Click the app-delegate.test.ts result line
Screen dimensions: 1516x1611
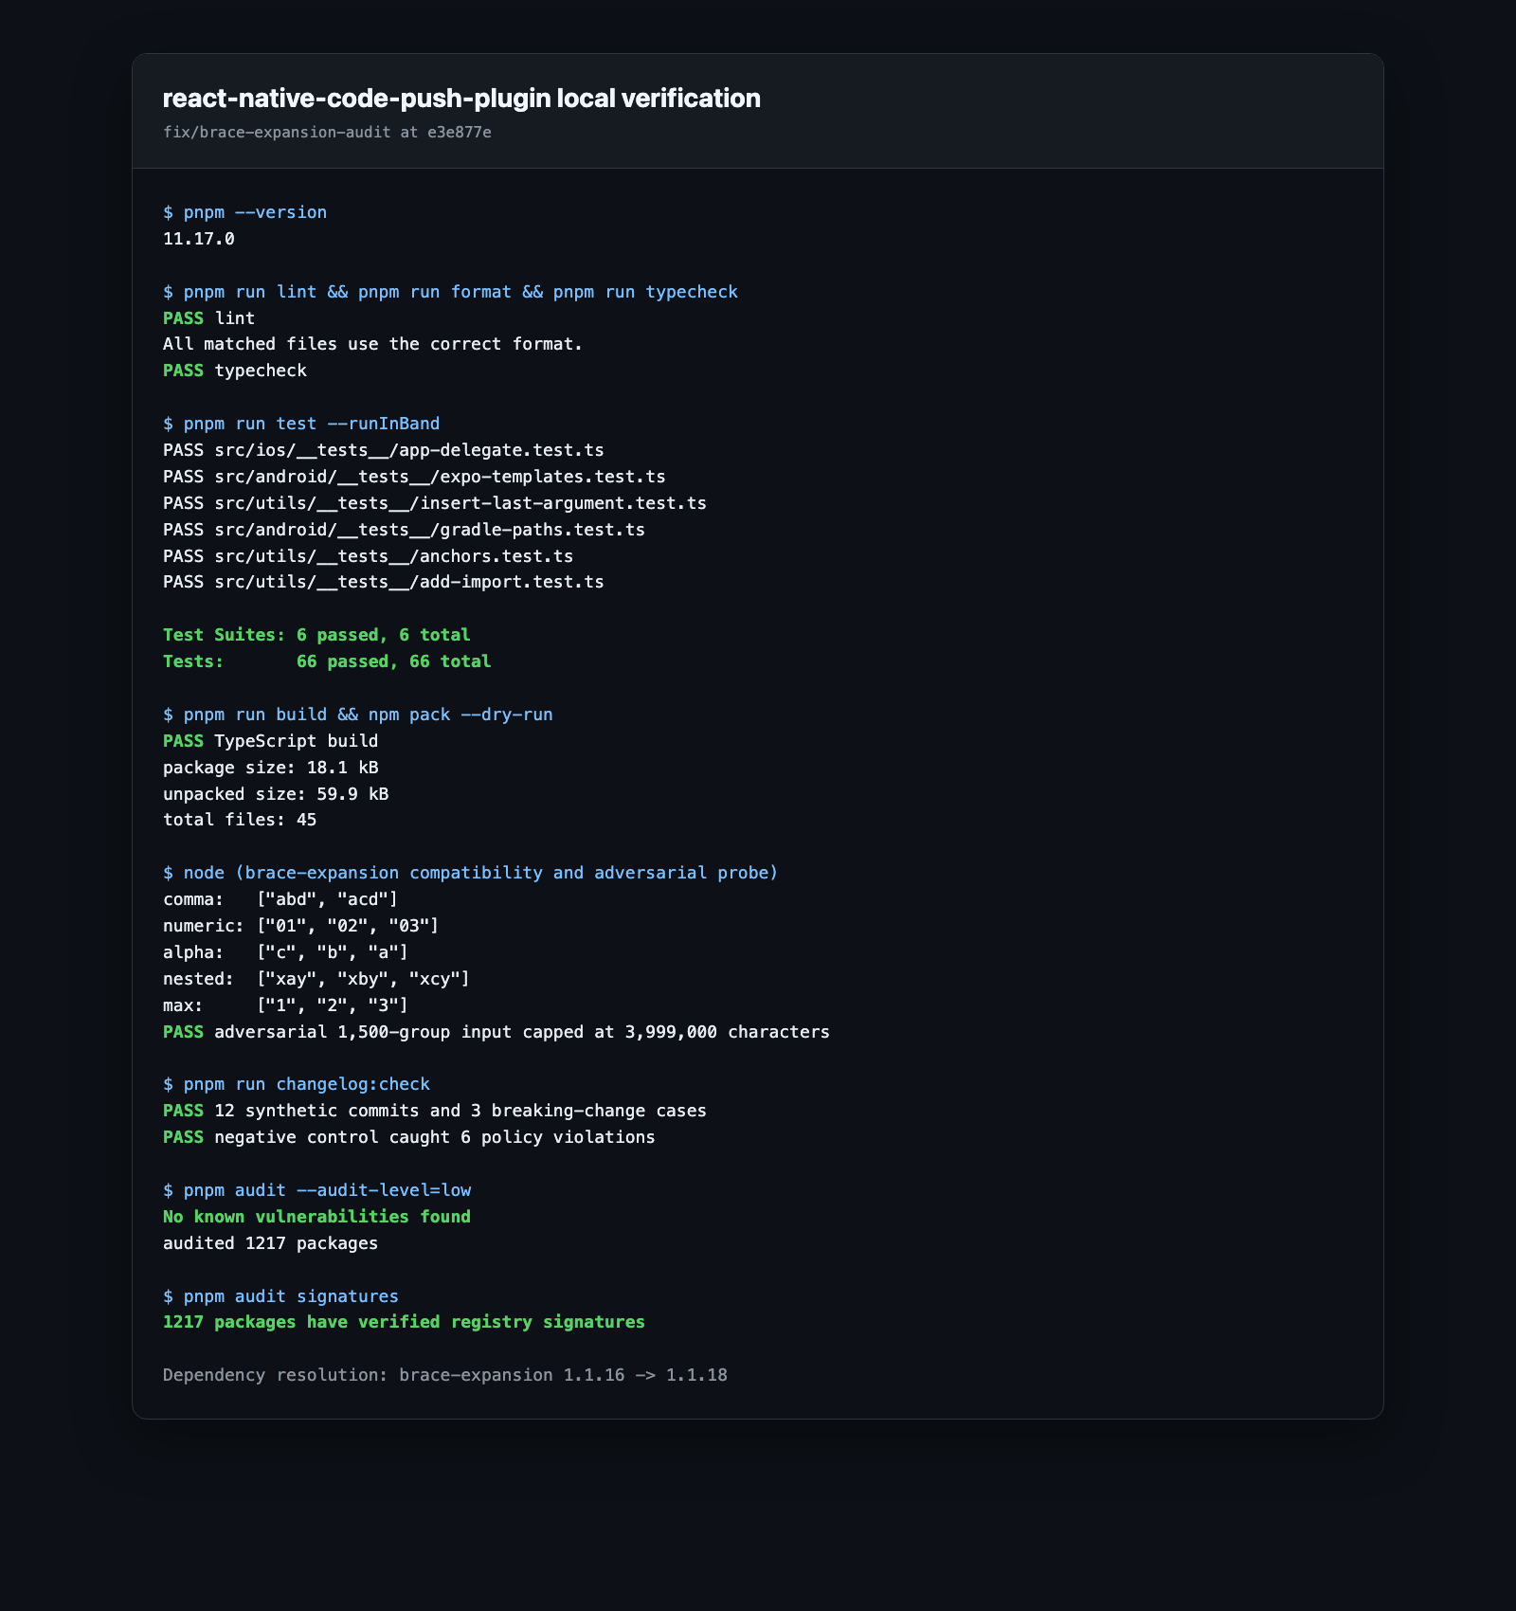tap(384, 450)
